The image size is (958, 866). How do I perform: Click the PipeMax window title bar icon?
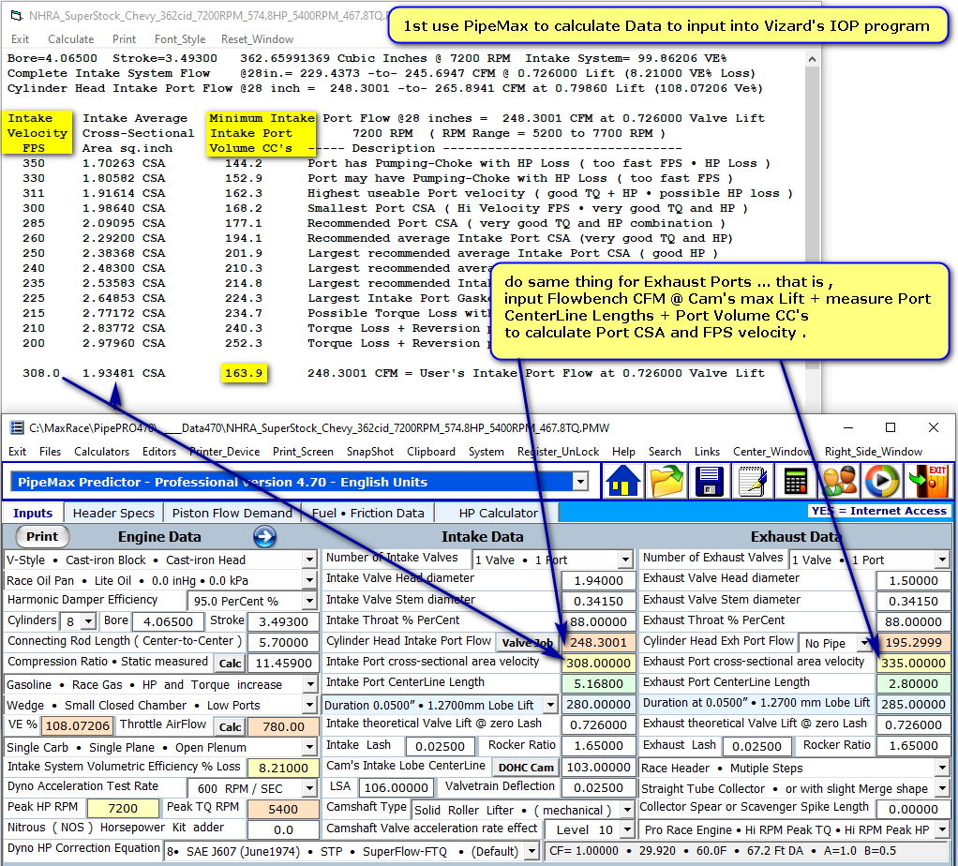[17, 427]
